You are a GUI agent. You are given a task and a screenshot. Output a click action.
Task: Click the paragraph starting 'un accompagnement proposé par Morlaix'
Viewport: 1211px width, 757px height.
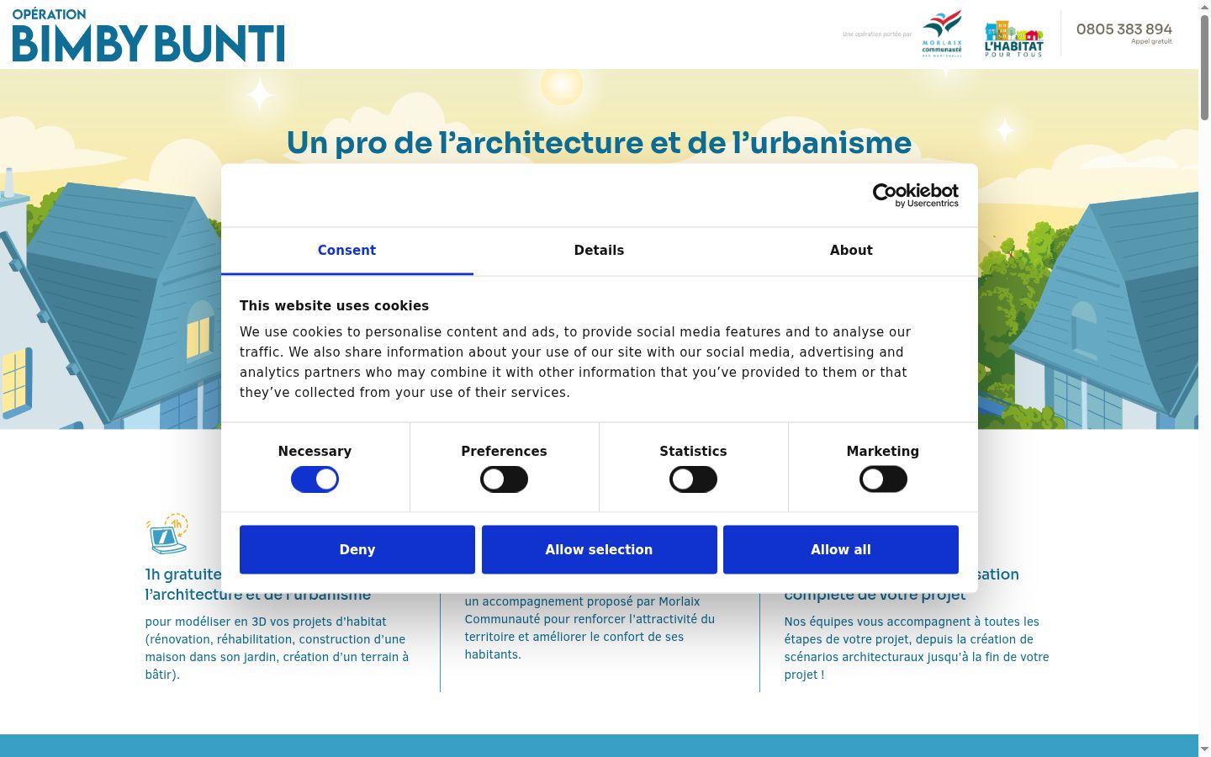tap(590, 627)
